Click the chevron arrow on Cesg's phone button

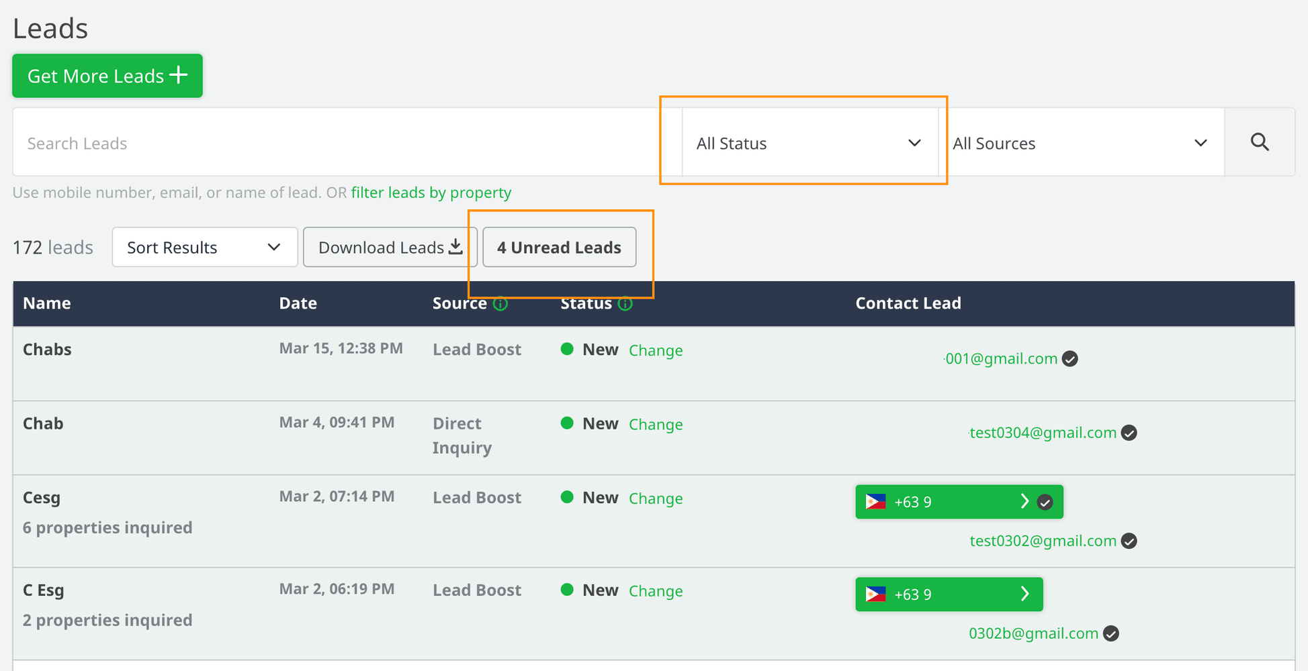click(x=1025, y=501)
